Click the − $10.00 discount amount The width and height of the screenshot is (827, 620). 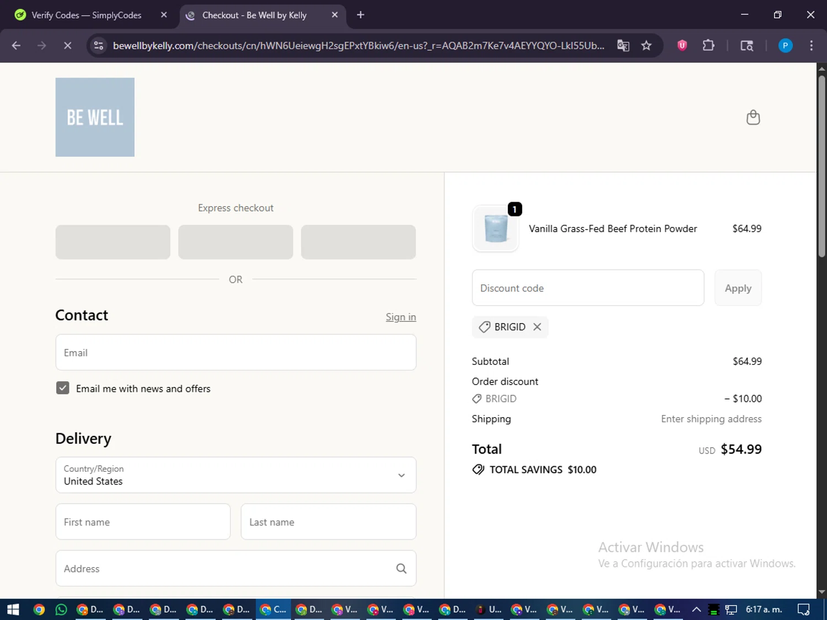[x=743, y=398]
